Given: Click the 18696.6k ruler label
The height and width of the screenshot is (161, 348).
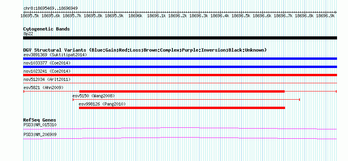Looking at the screenshot, I should (x=262, y=16).
